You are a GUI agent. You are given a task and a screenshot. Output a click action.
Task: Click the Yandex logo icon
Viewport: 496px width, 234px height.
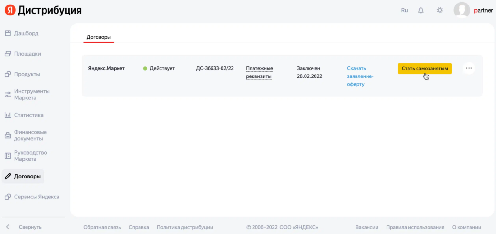(10, 10)
